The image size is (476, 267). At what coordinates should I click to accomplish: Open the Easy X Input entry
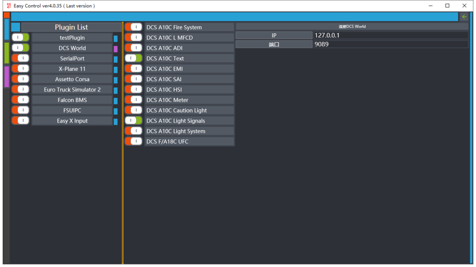72,121
